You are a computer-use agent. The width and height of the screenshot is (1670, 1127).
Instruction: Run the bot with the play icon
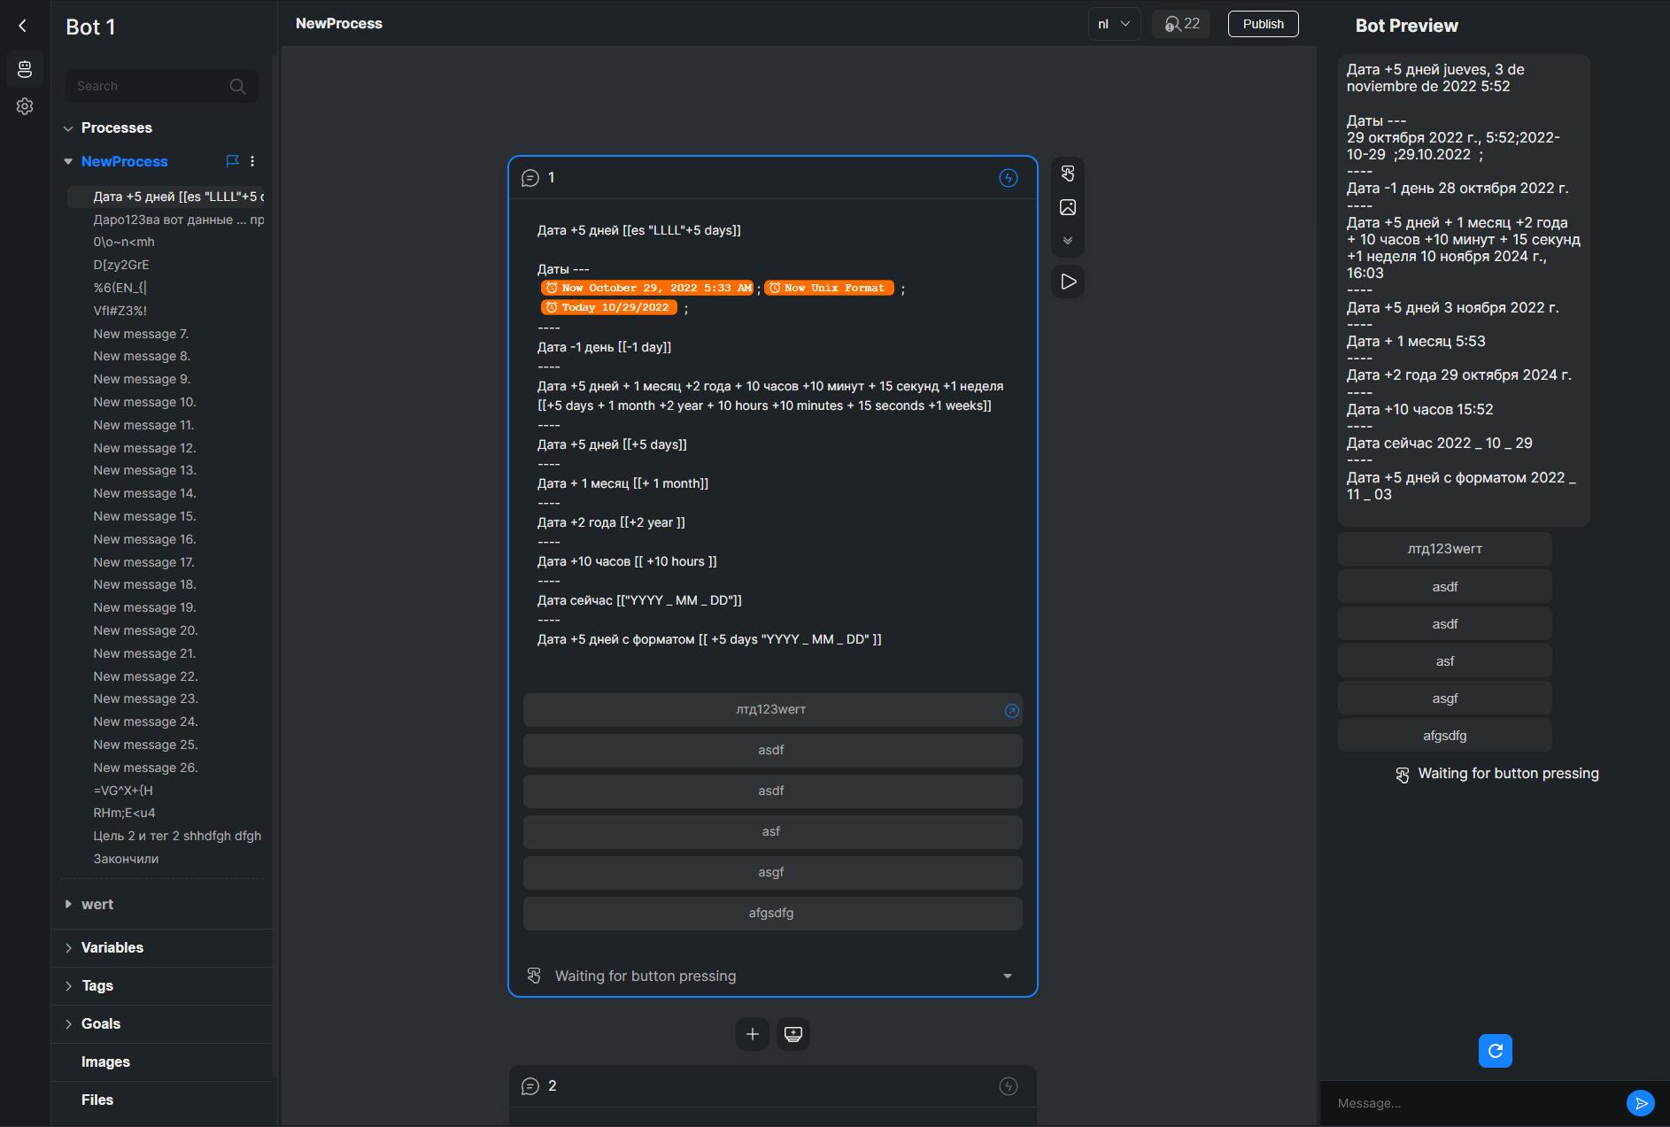[x=1068, y=282]
